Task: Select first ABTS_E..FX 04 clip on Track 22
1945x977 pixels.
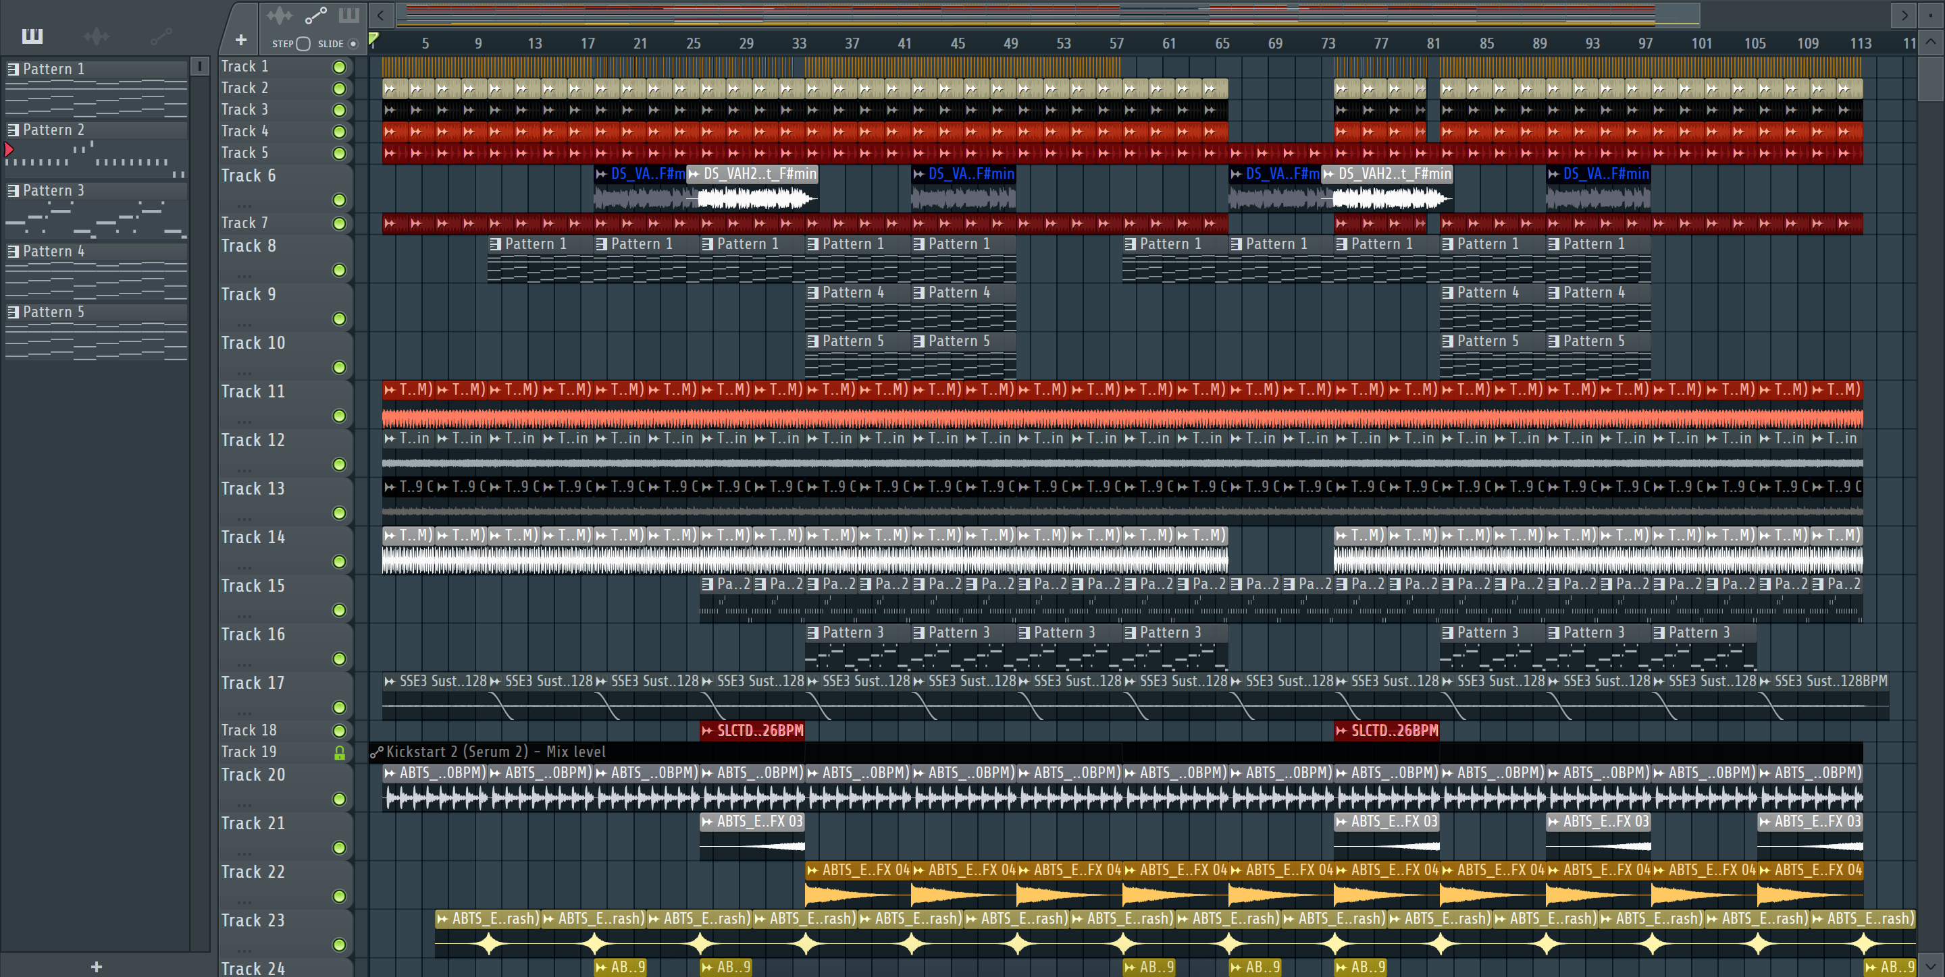Action: (858, 884)
